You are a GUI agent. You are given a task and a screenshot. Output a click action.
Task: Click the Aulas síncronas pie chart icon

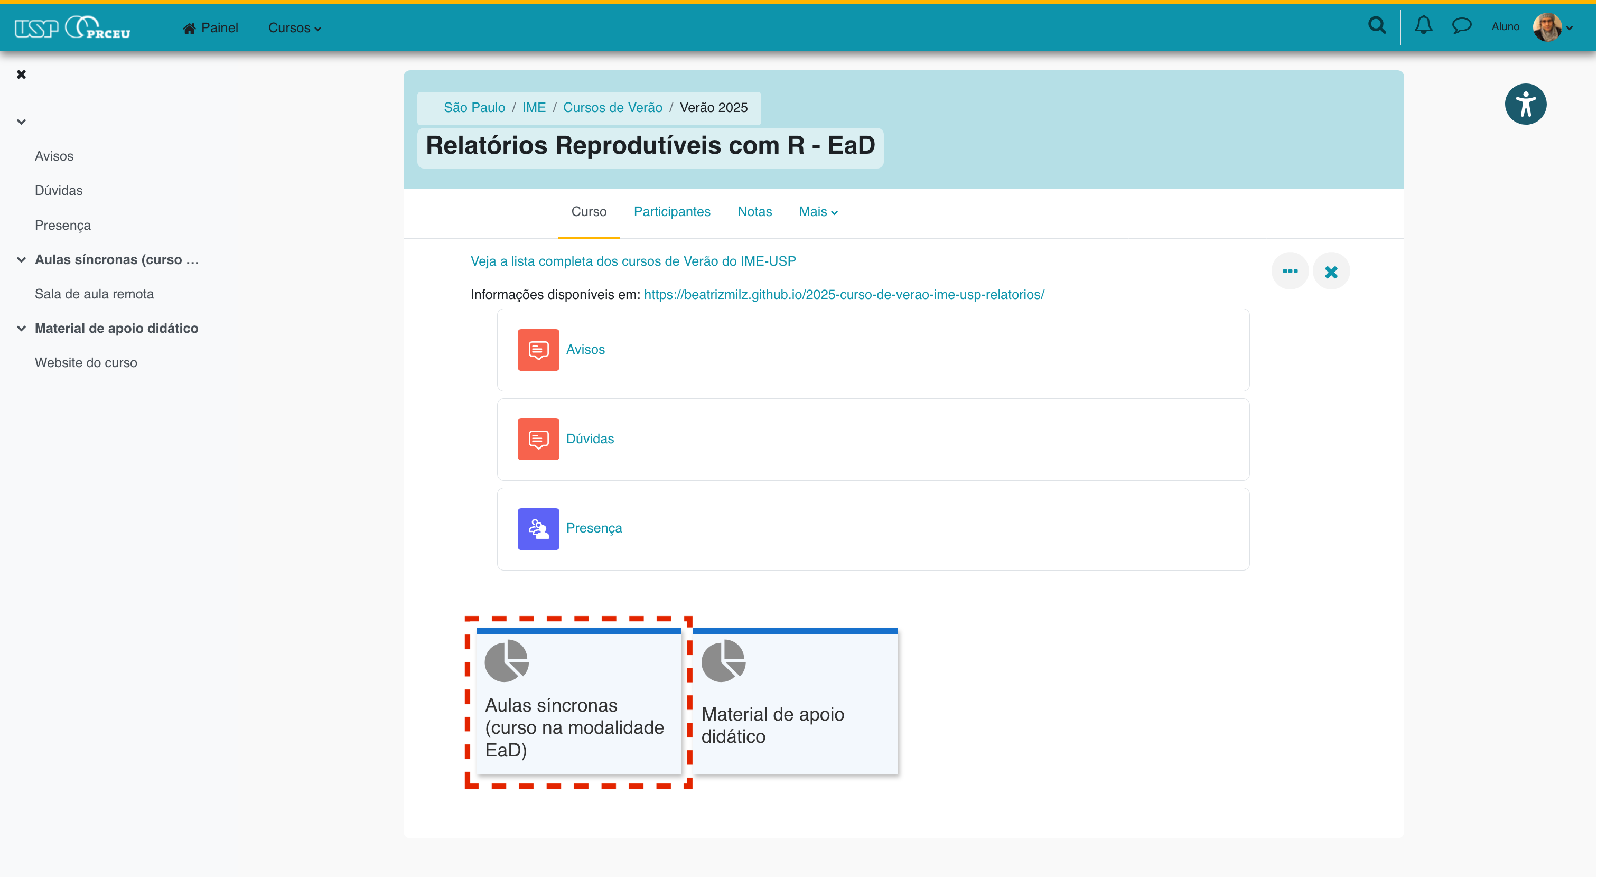pos(507,661)
